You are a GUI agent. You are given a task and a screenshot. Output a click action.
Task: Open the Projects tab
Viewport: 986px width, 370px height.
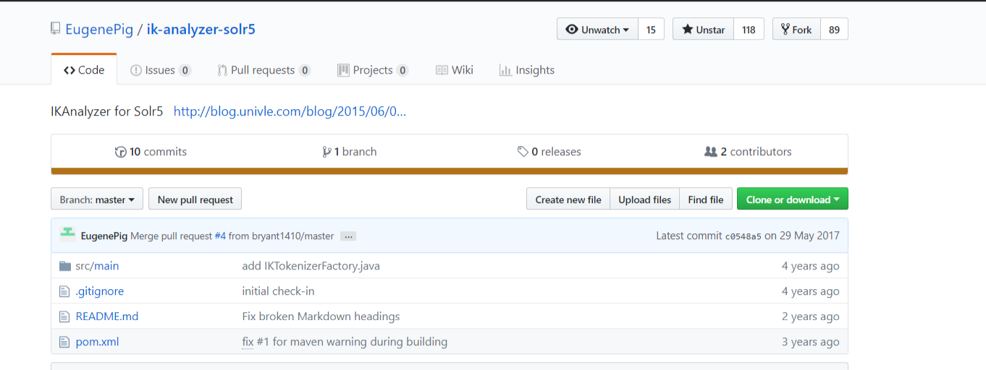coord(373,70)
